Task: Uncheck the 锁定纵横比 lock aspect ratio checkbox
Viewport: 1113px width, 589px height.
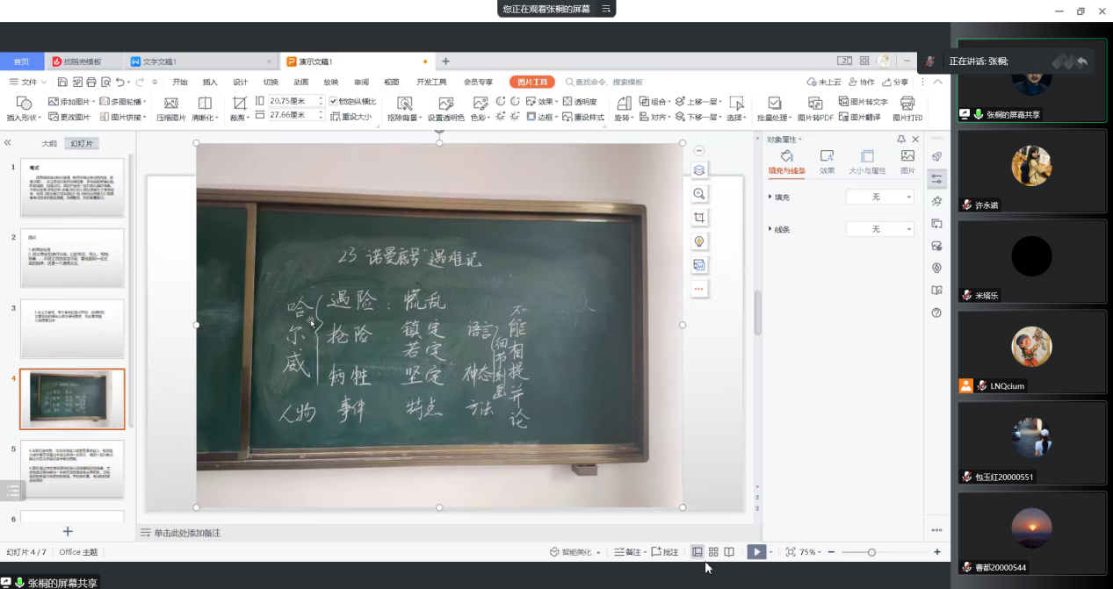Action: click(x=334, y=102)
